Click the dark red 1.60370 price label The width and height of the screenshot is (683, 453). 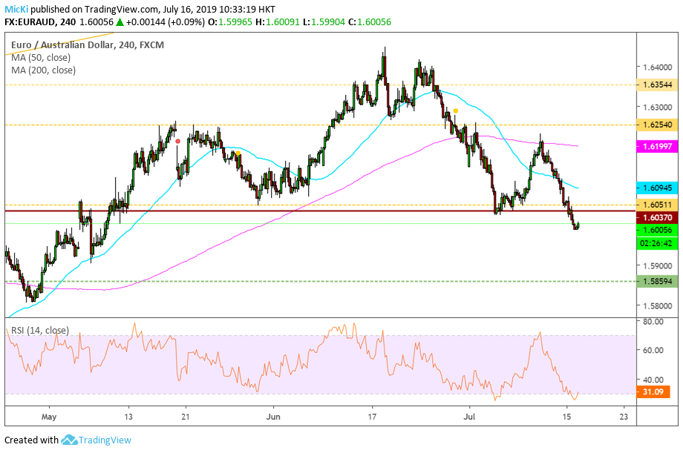tap(657, 217)
